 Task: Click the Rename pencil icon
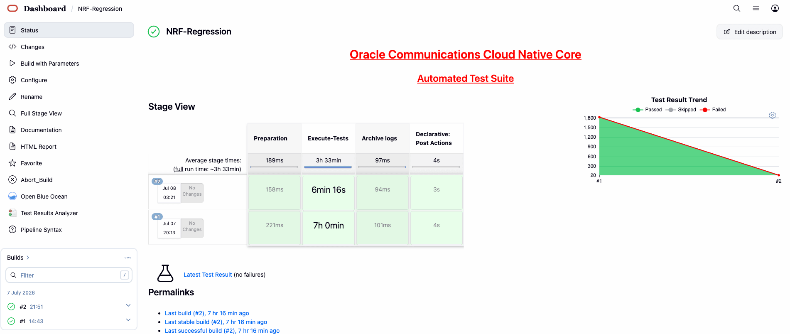[x=12, y=96]
